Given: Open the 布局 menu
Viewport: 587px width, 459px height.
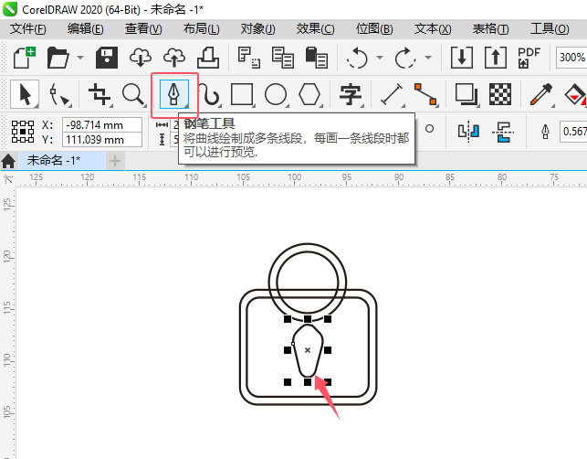Looking at the screenshot, I should 202,29.
